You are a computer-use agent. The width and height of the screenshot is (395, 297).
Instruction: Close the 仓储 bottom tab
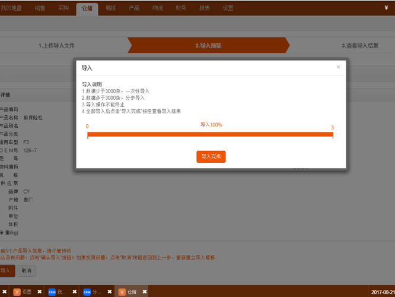[x=145, y=292]
